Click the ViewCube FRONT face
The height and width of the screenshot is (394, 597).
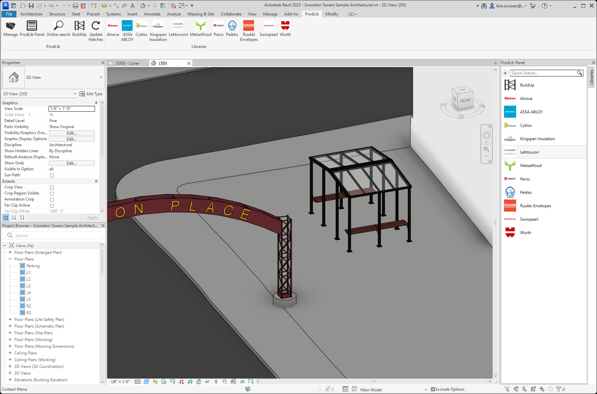click(x=465, y=100)
